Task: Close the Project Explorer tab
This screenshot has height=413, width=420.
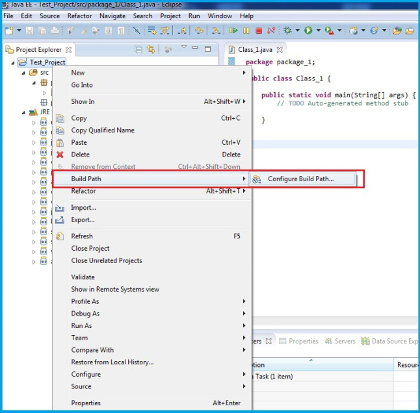Action: (x=68, y=50)
